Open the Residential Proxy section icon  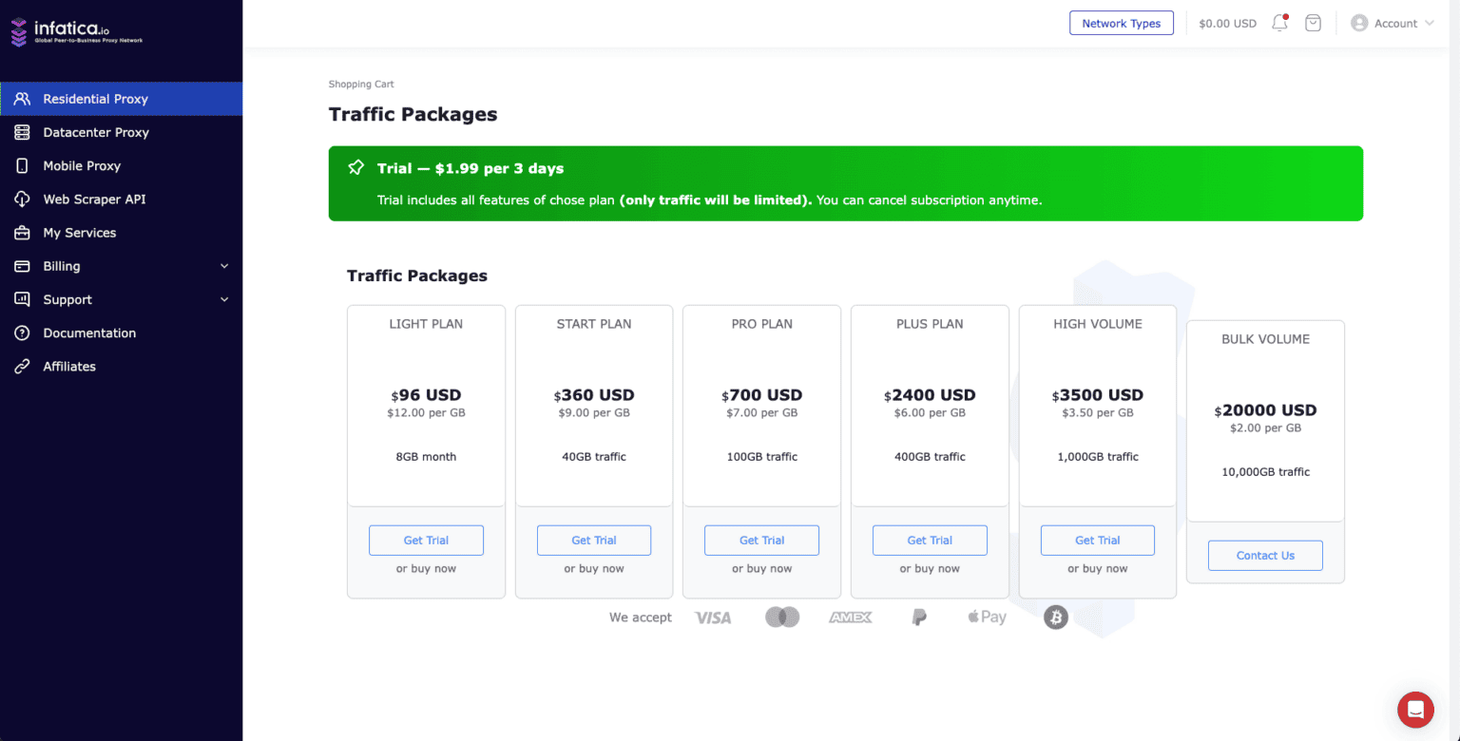point(21,99)
